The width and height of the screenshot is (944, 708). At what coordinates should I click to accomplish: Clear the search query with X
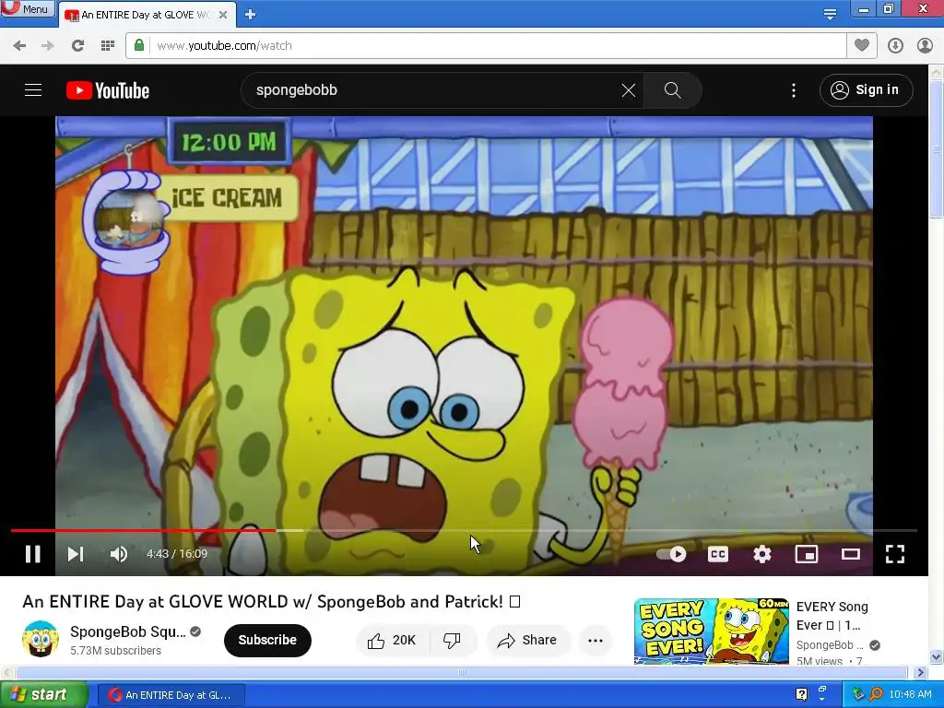629,90
